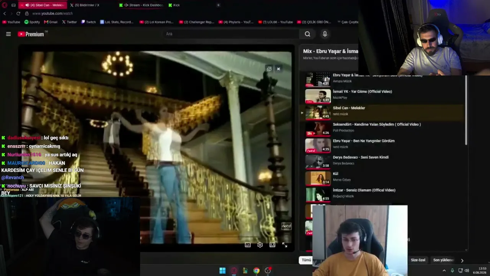Enter fullscreen on the video player

pyautogui.click(x=284, y=245)
